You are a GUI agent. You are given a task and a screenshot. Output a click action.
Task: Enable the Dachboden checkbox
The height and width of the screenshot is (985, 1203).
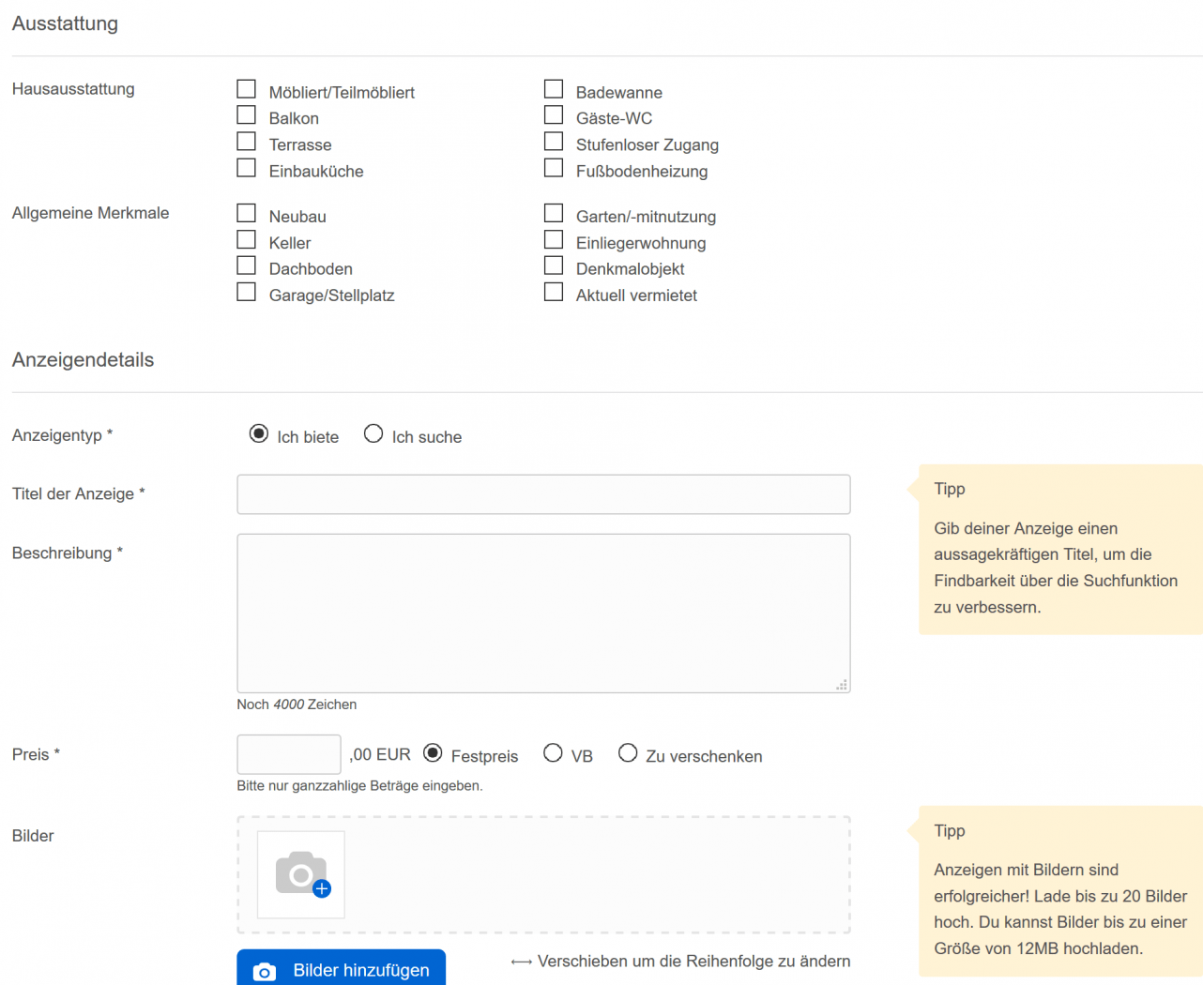pos(247,265)
